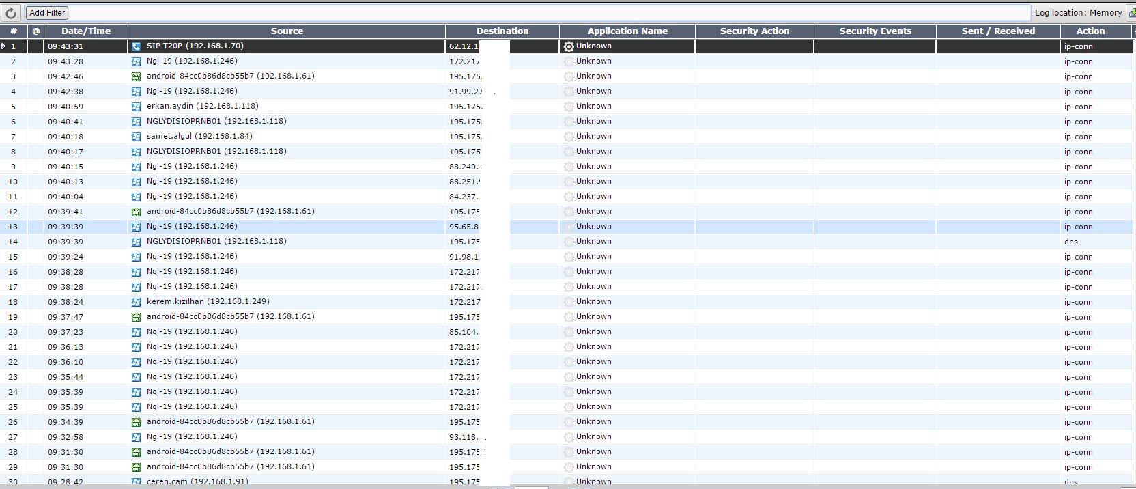Click the Windows device icon in row 22
The width and height of the screenshot is (1136, 489).
pos(136,362)
